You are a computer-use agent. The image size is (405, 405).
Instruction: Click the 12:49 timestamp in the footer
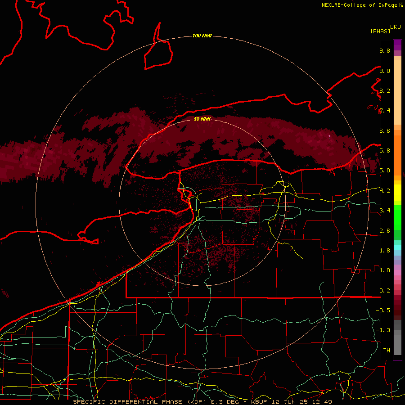[x=323, y=402]
